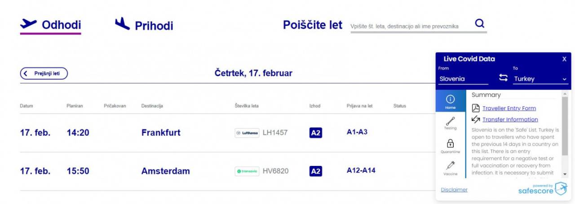Swap the From and To countries
The width and height of the screenshot is (575, 204).
(503, 78)
